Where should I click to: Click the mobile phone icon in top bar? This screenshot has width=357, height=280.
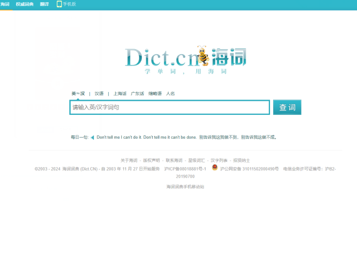click(x=59, y=4)
